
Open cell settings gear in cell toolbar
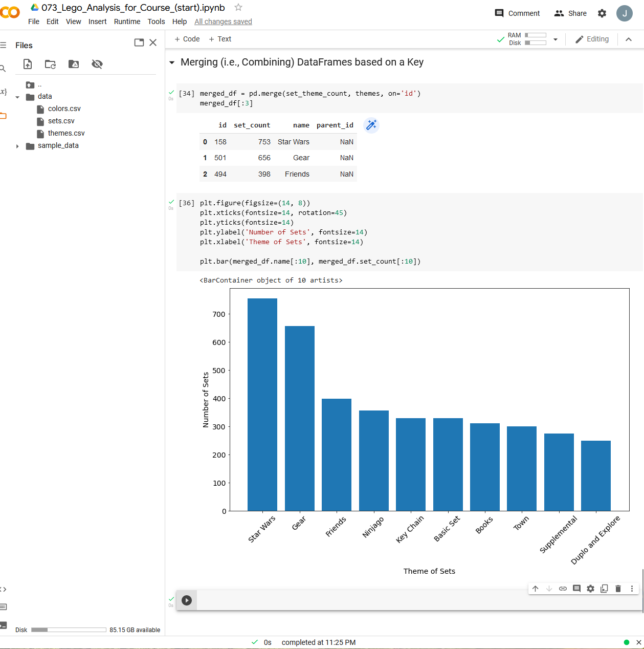pyautogui.click(x=590, y=589)
